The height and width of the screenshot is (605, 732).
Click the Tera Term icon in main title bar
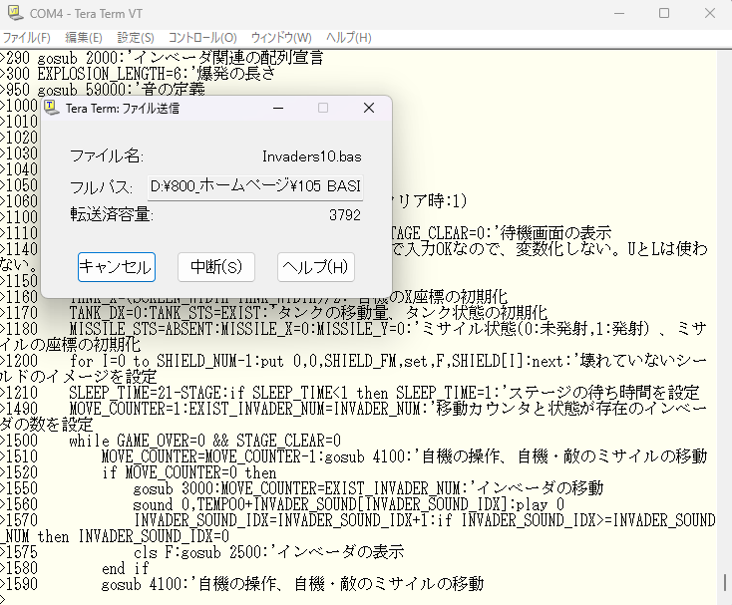click(x=13, y=13)
